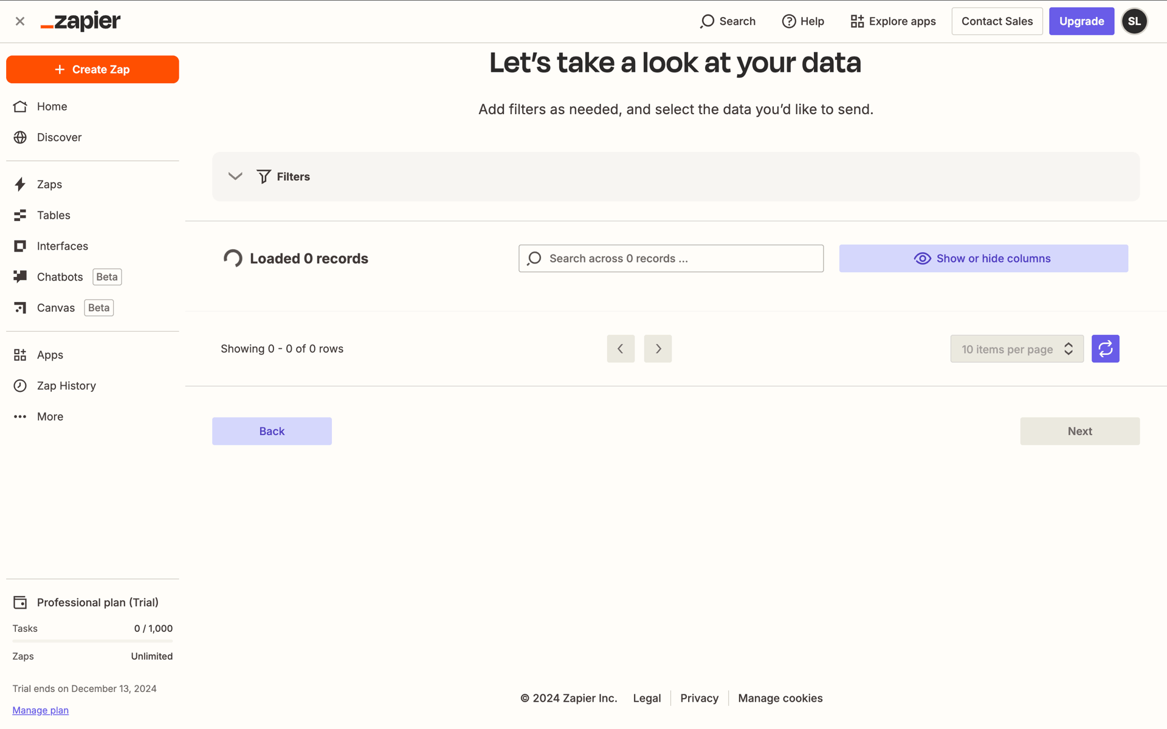Open Home in the sidebar

[x=92, y=106]
